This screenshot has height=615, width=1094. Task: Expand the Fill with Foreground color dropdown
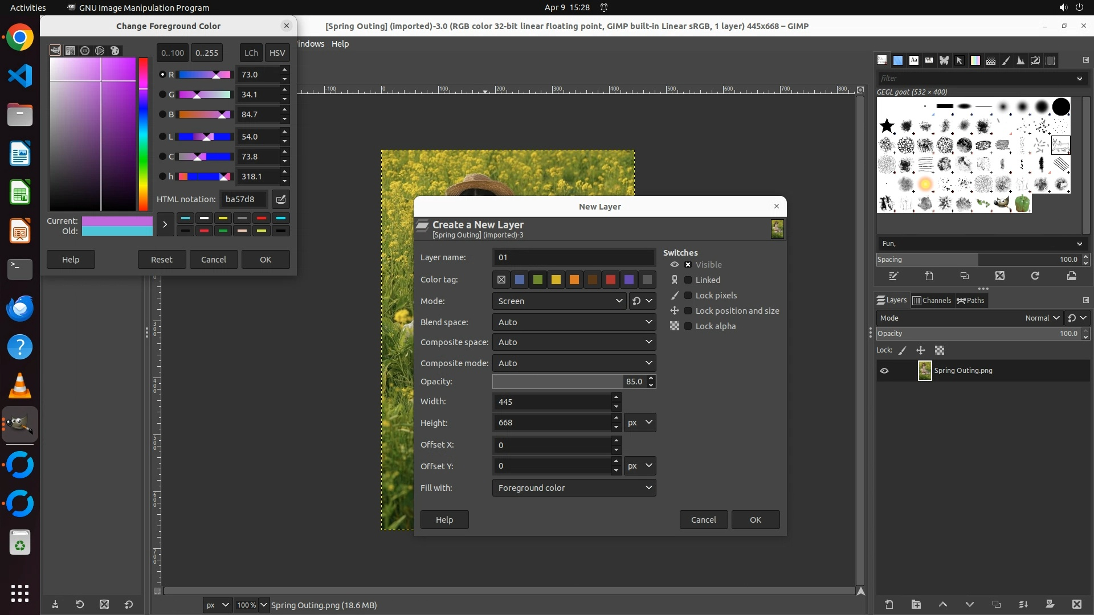coord(574,488)
